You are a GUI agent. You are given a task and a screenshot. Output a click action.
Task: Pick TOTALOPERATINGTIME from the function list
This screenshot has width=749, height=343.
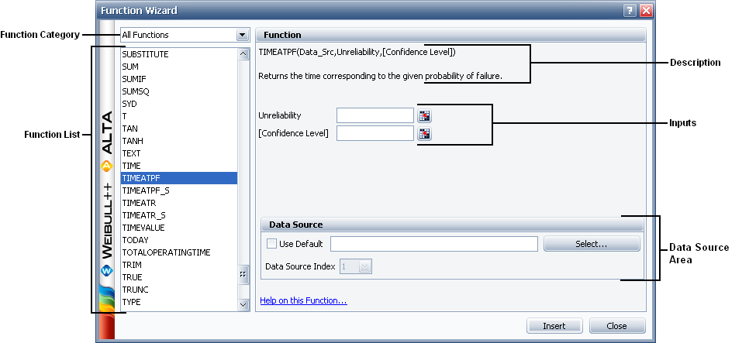166,252
